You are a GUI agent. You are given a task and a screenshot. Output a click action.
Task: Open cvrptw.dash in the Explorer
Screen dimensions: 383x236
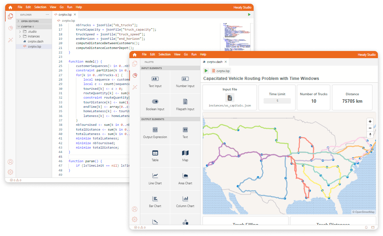tap(34, 41)
